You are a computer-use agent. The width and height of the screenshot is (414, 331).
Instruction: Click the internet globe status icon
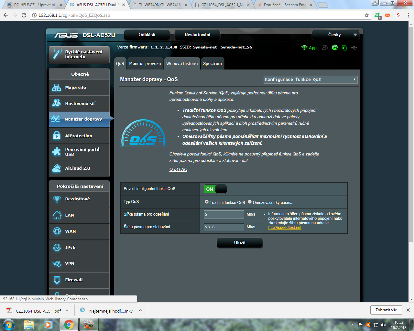pos(335,48)
